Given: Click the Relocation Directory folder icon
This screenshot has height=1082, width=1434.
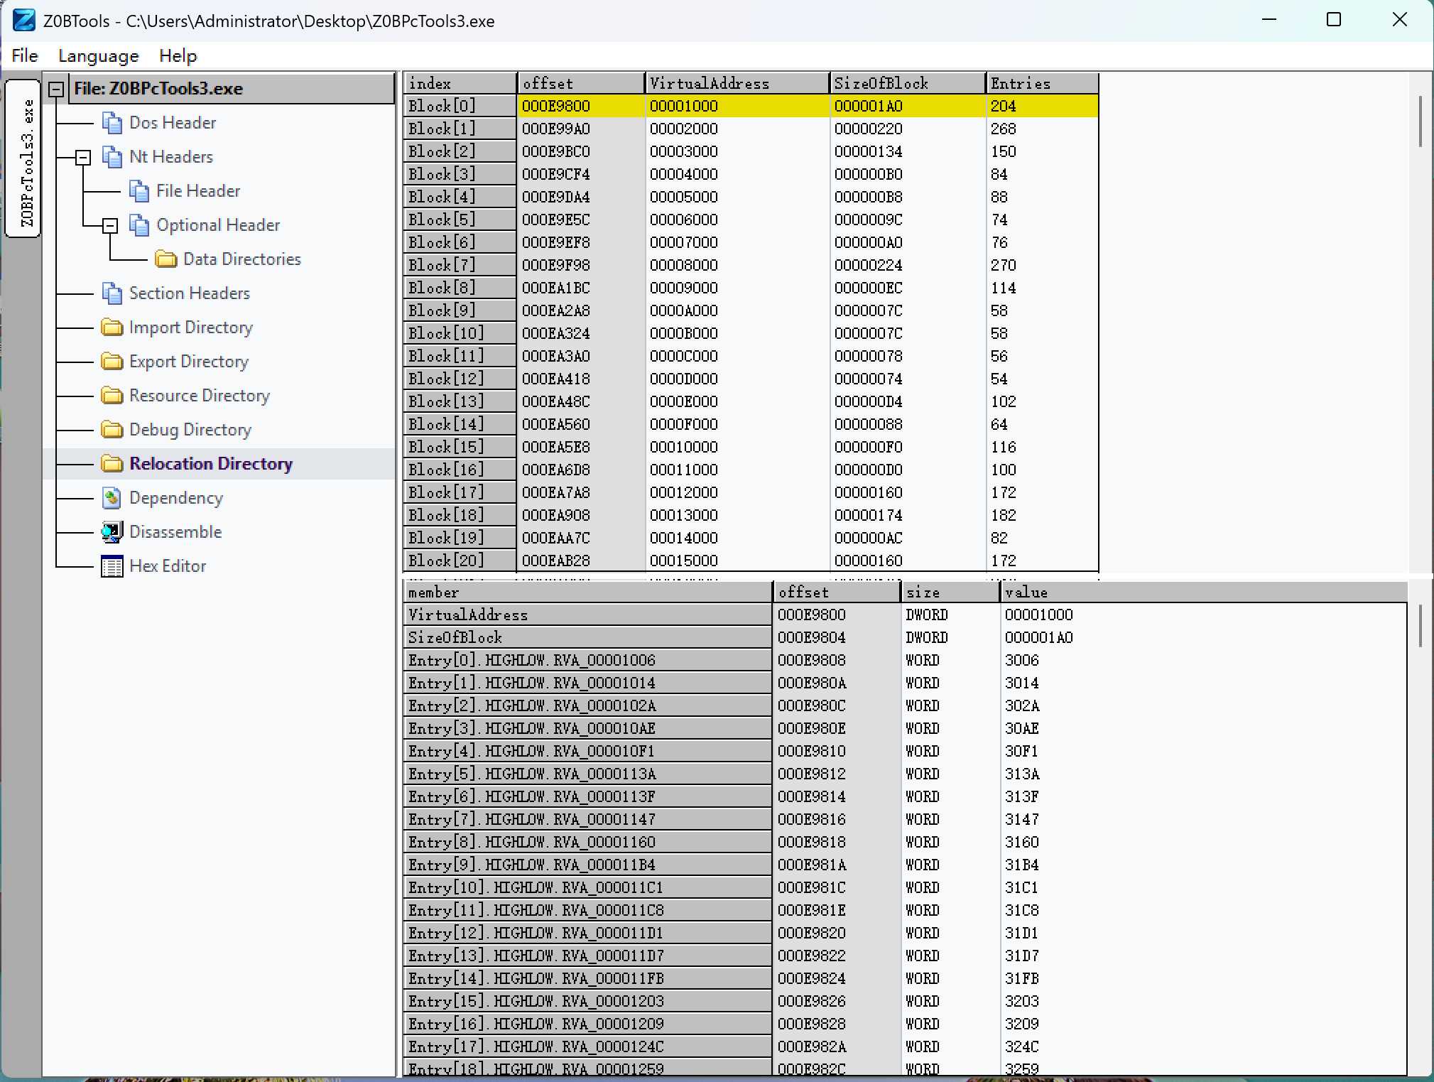Looking at the screenshot, I should pyautogui.click(x=112, y=463).
